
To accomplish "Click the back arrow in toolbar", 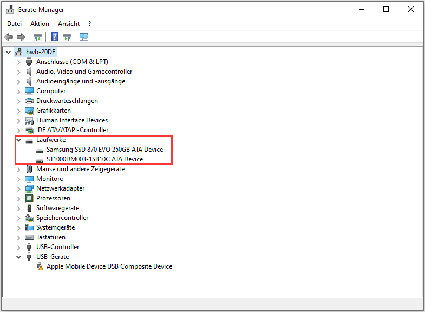I will click(9, 37).
